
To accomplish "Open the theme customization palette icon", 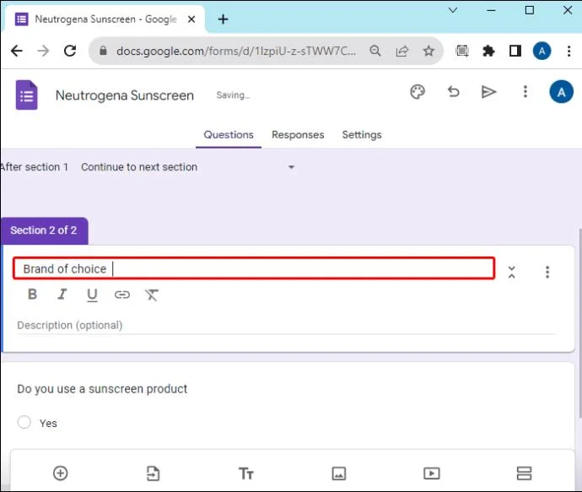I will pos(418,92).
